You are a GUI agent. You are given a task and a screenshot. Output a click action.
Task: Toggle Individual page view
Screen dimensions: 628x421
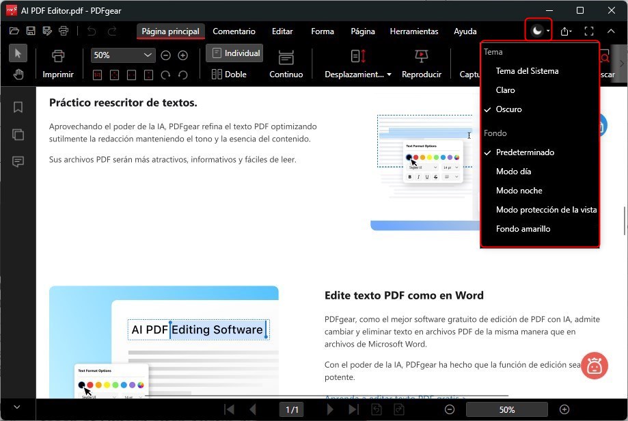coord(234,53)
